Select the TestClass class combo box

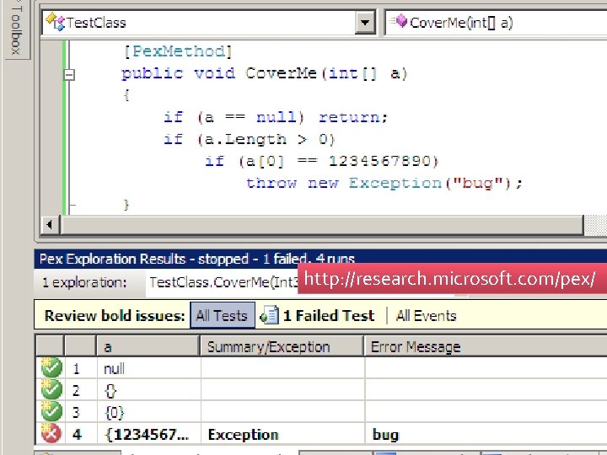click(x=208, y=23)
